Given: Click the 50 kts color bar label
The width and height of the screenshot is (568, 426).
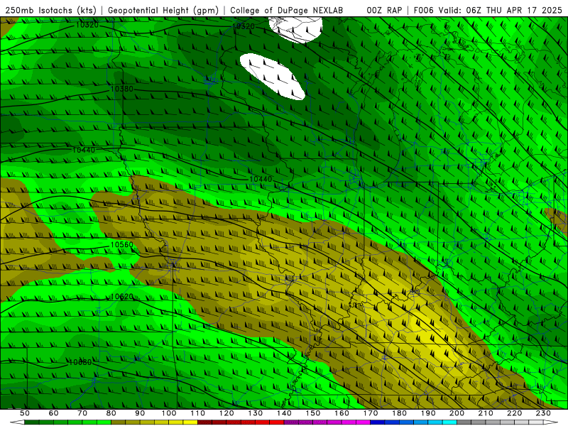Looking at the screenshot, I should pyautogui.click(x=24, y=413).
